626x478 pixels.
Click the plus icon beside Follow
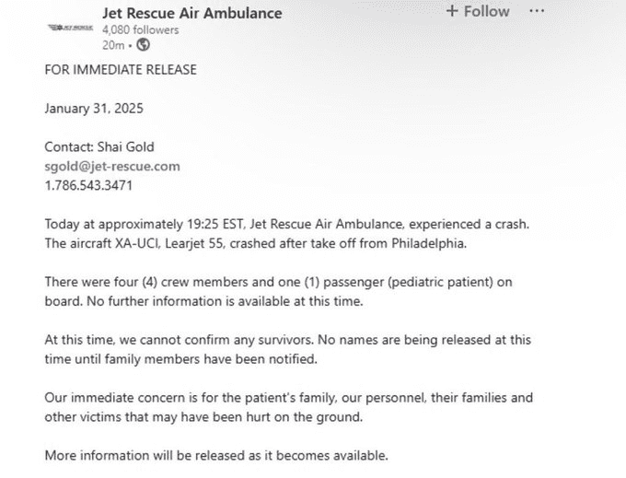451,11
